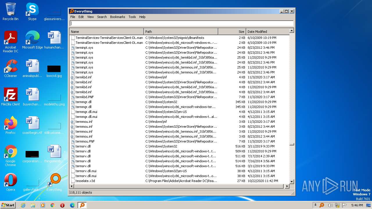372x209 pixels.
Task: Click vertical scrollbar up arrow
Action: click(292, 30)
